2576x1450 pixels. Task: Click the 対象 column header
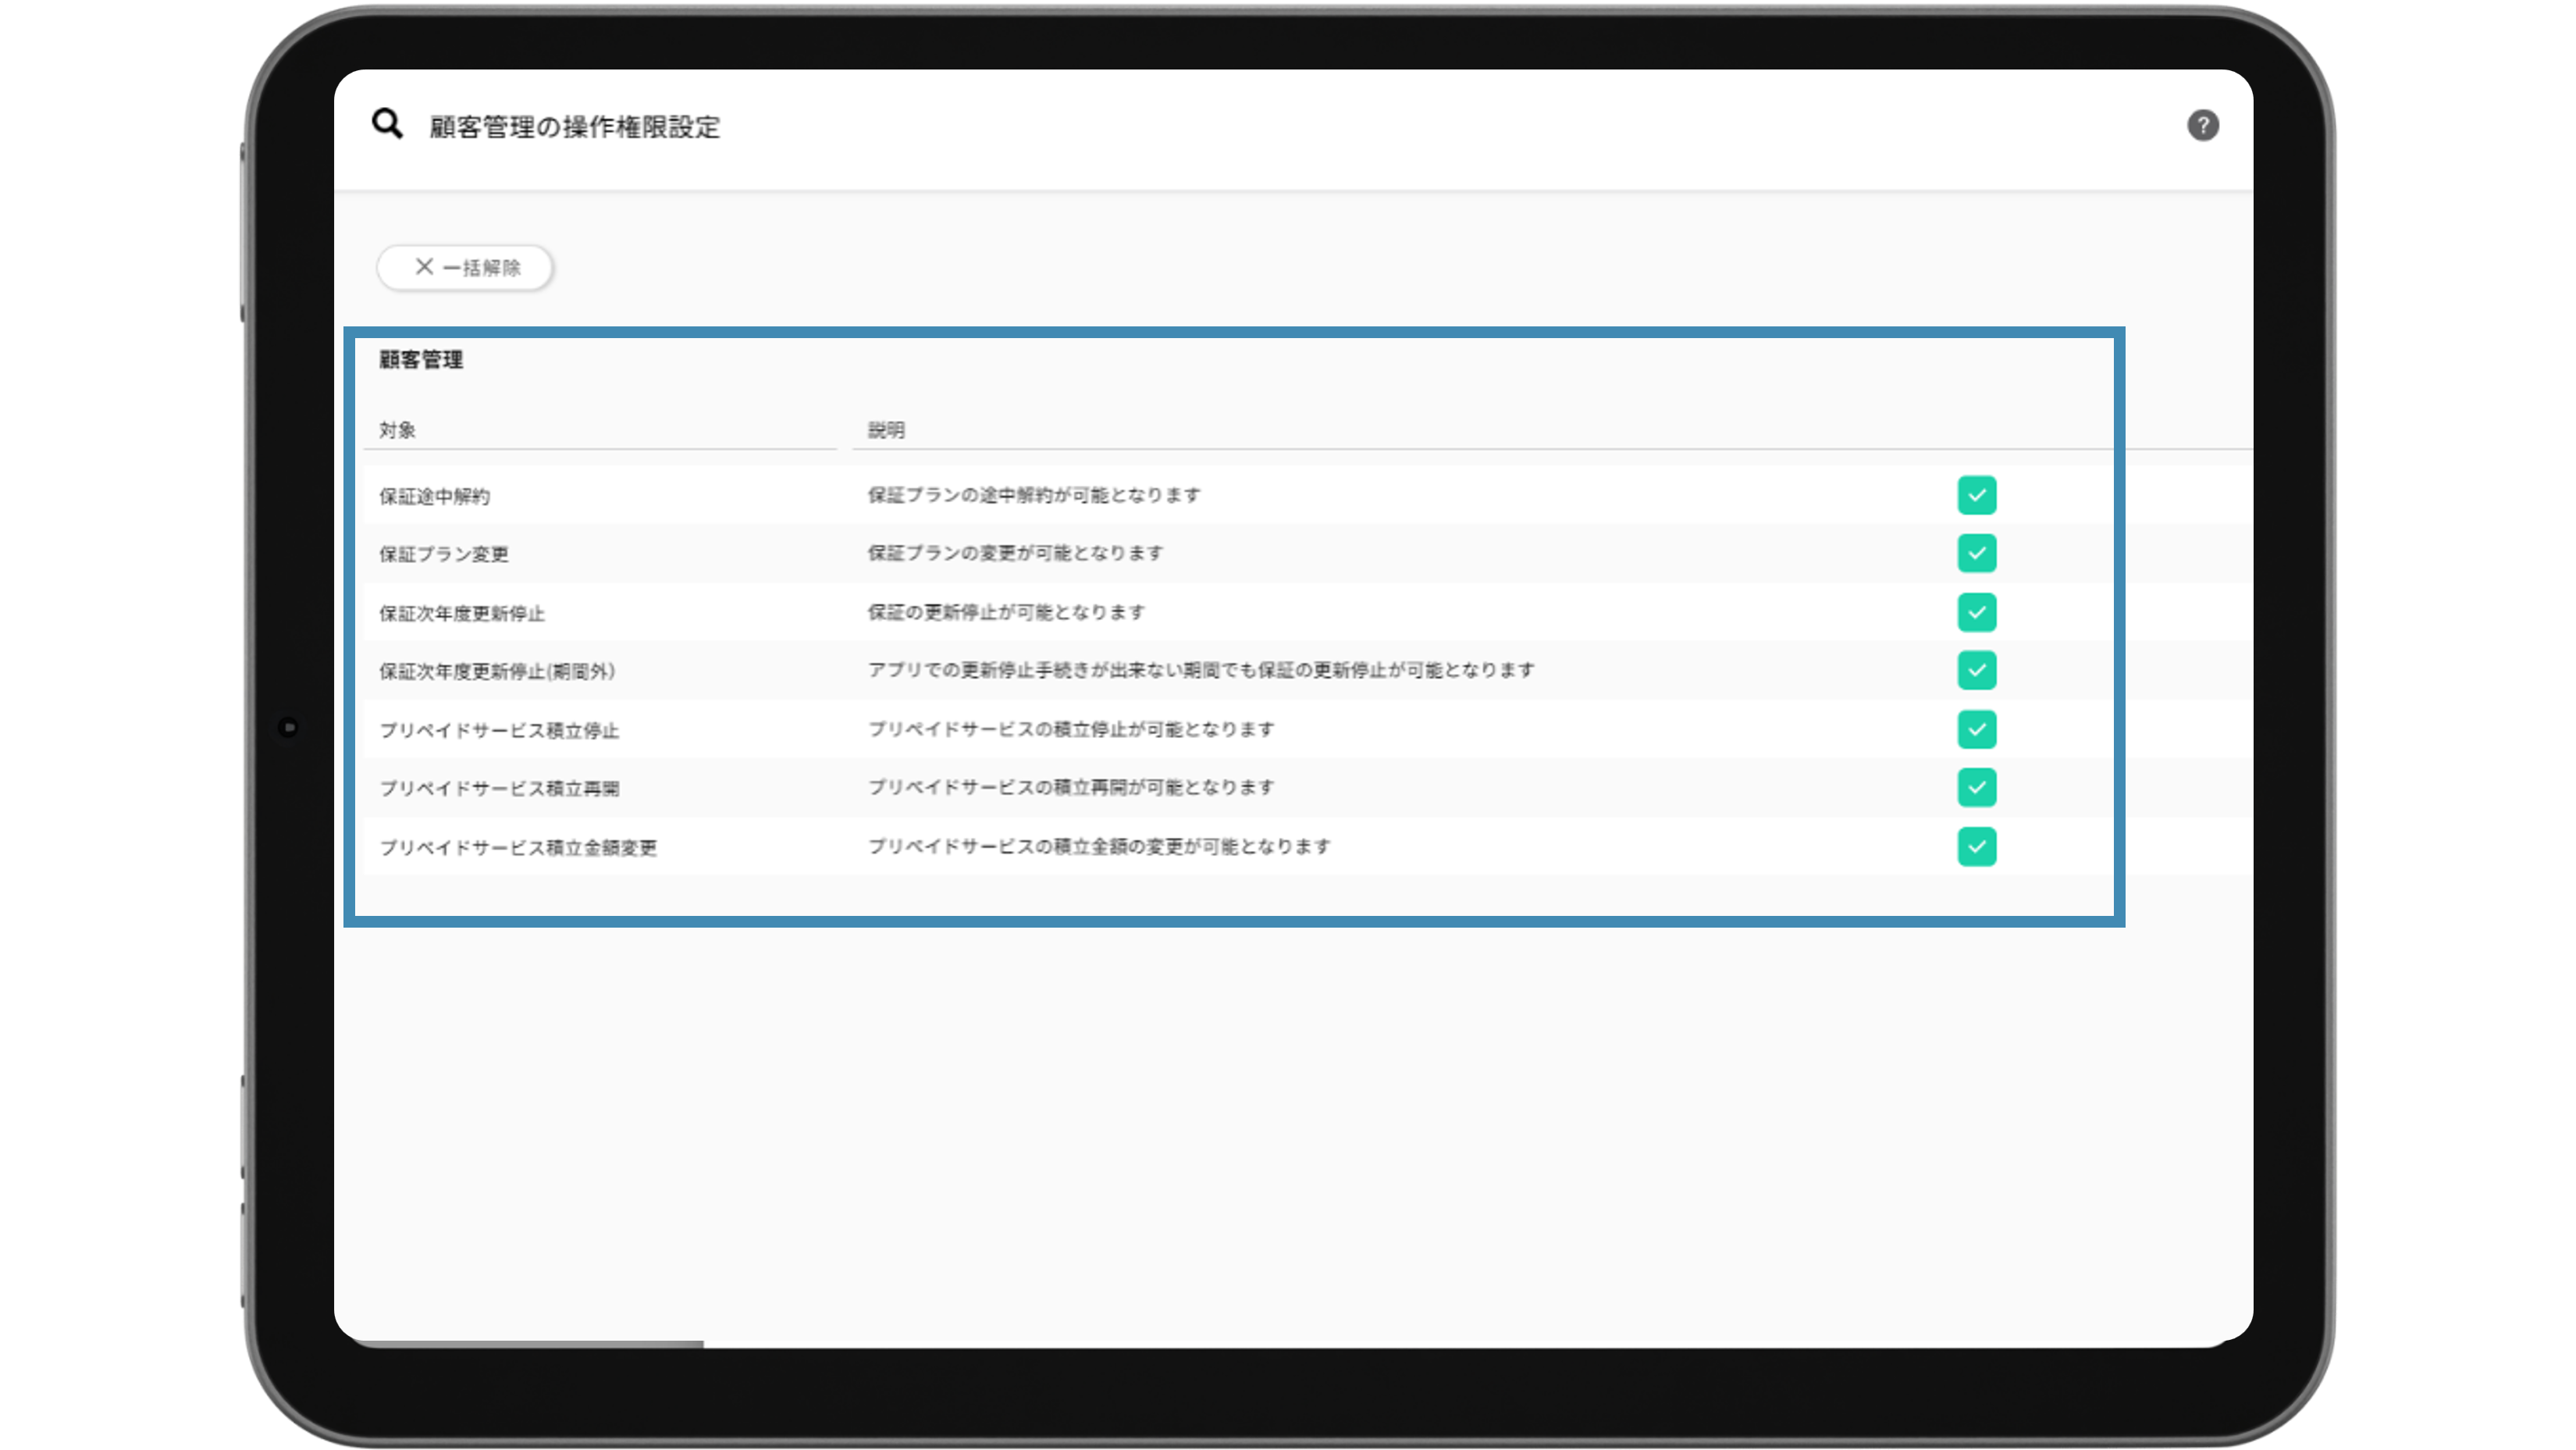click(x=397, y=431)
